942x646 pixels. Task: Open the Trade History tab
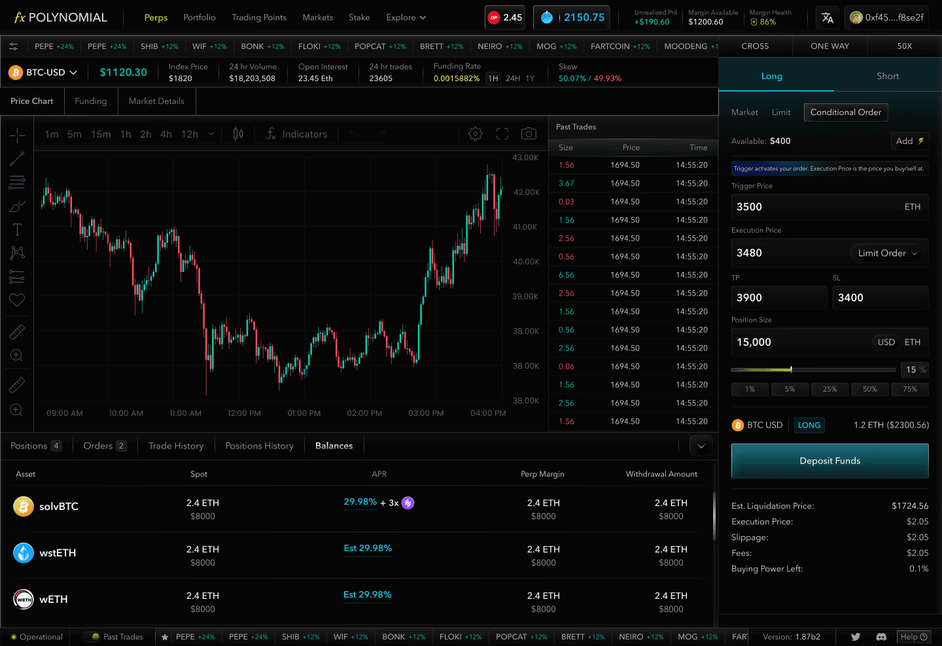coord(176,446)
